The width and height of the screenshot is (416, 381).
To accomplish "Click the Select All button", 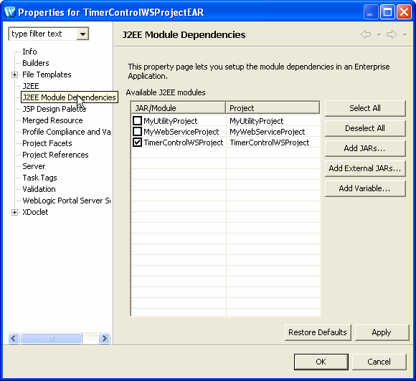I will 365,108.
